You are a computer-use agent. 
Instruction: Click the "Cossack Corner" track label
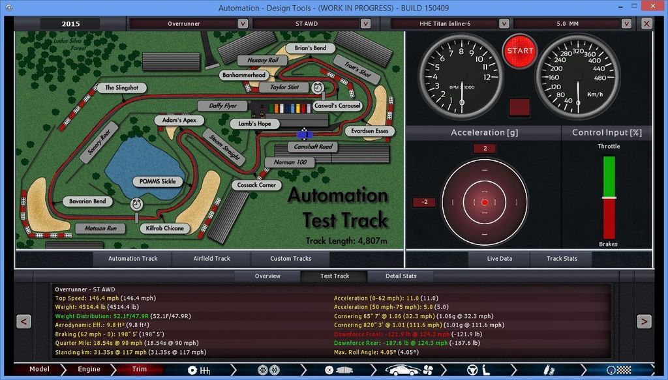[x=256, y=185]
